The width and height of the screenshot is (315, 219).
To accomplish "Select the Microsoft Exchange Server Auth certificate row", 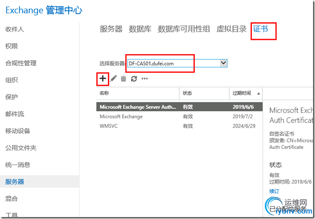I will 179,107.
